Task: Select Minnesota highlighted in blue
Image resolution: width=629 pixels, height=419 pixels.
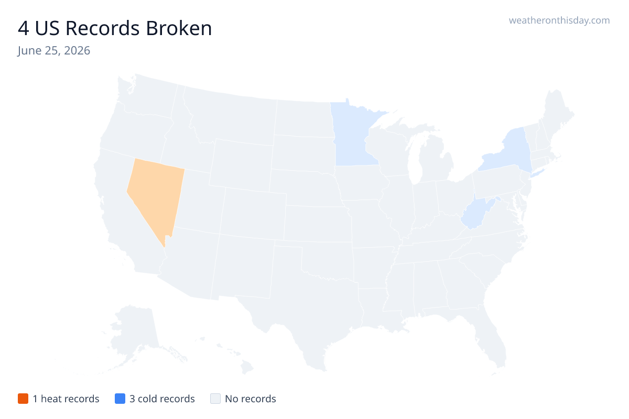Action: click(351, 136)
